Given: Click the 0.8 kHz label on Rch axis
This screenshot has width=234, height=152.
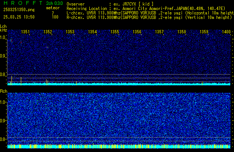Looking at the screenshot, I should tap(3, 139).
